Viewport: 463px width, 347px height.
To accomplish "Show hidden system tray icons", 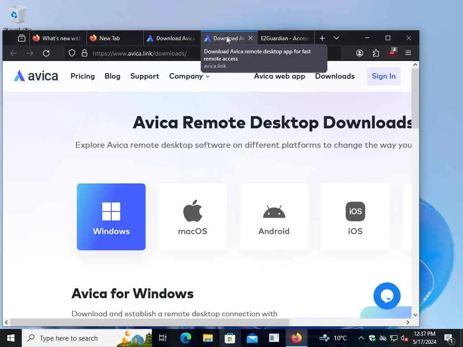I will [x=361, y=338].
